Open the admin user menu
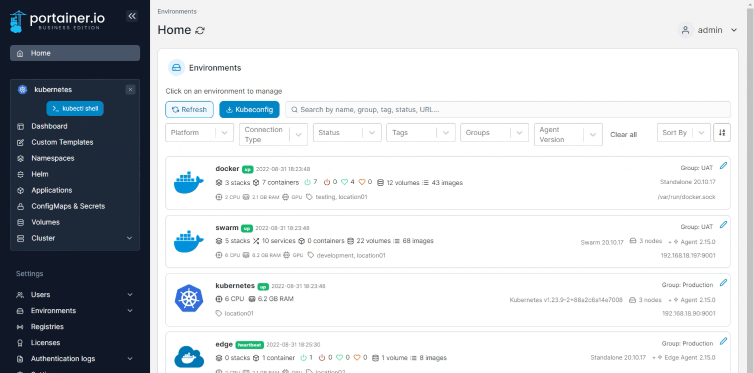This screenshot has width=754, height=373. tap(707, 30)
